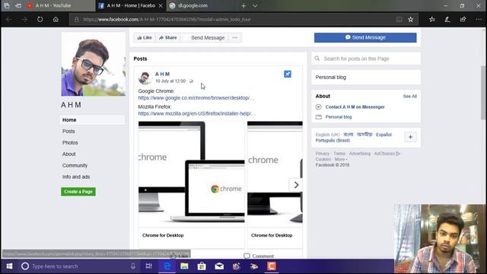Add page to favorites star icon
The height and width of the screenshot is (274, 487).
click(411, 19)
